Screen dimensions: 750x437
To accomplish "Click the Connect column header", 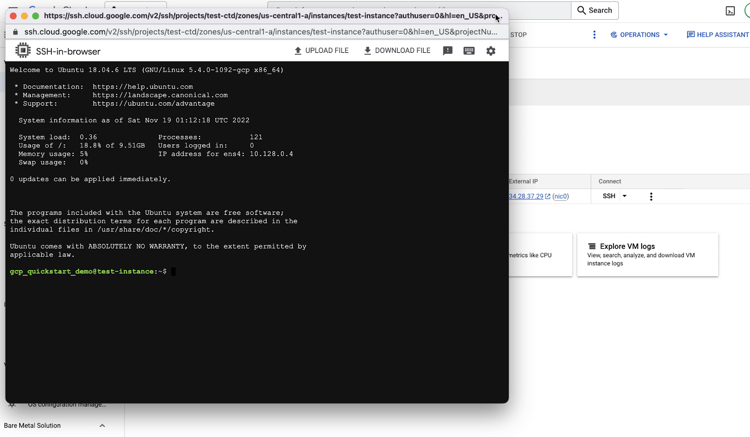I will point(610,182).
